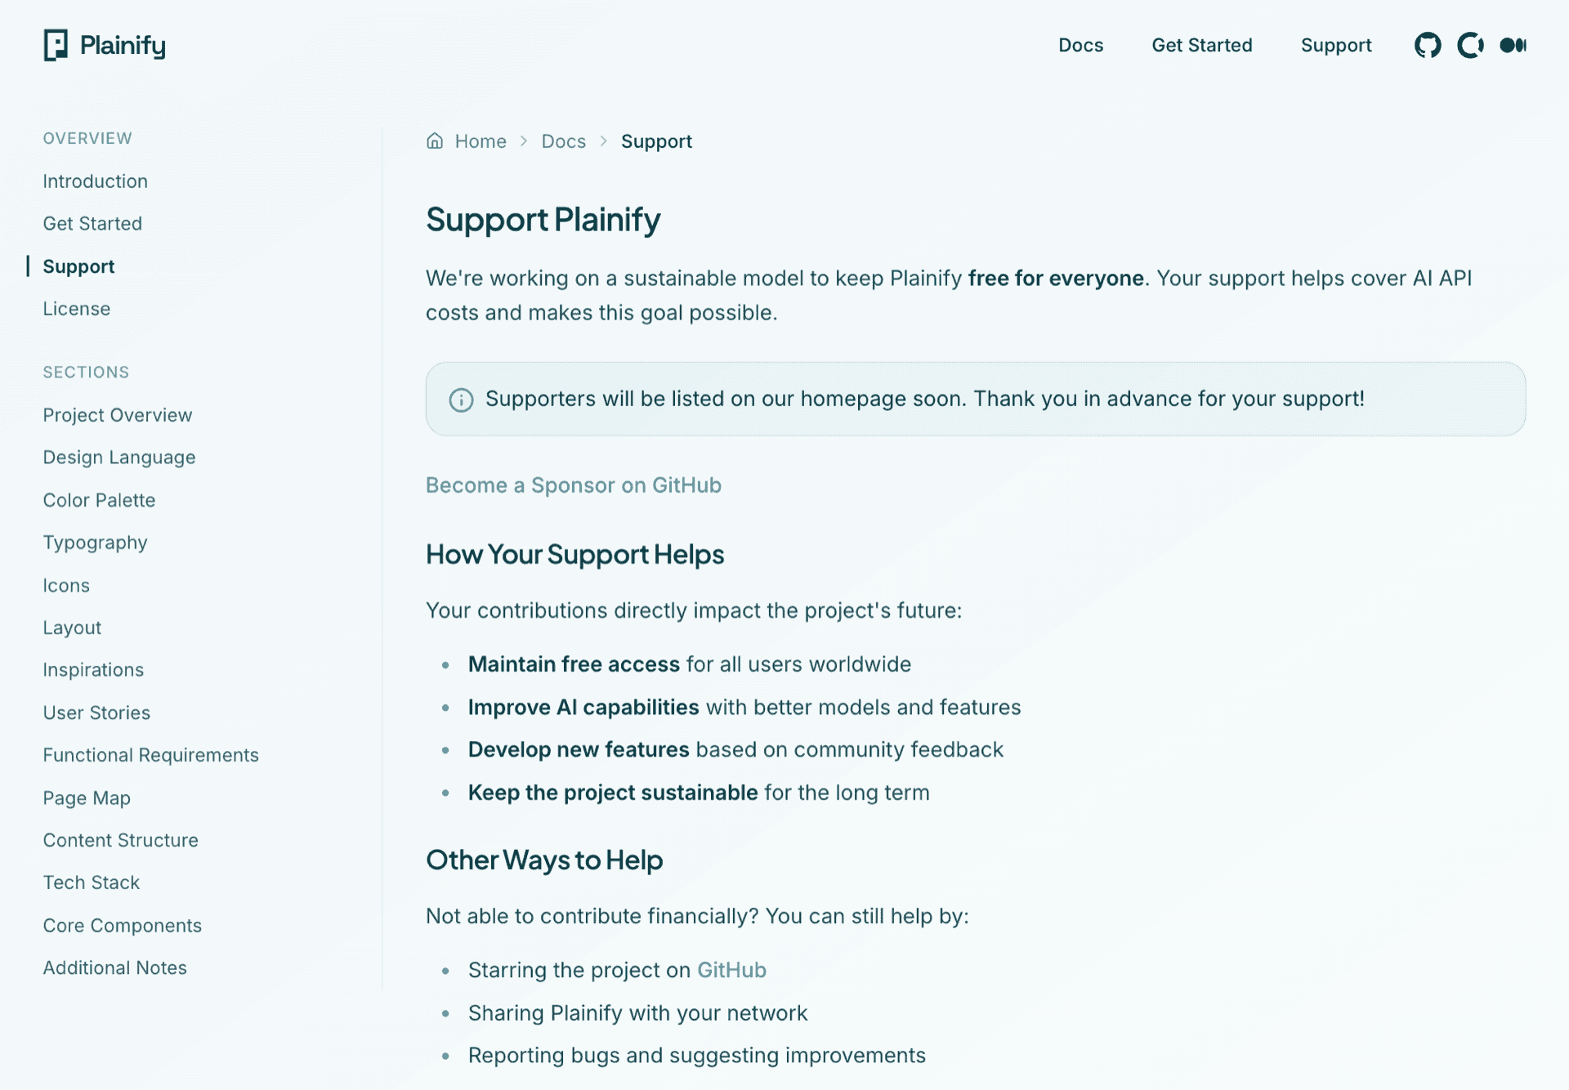Viewport: 1569px width, 1090px height.
Task: Click the info icon in the supporters notice
Action: click(462, 400)
